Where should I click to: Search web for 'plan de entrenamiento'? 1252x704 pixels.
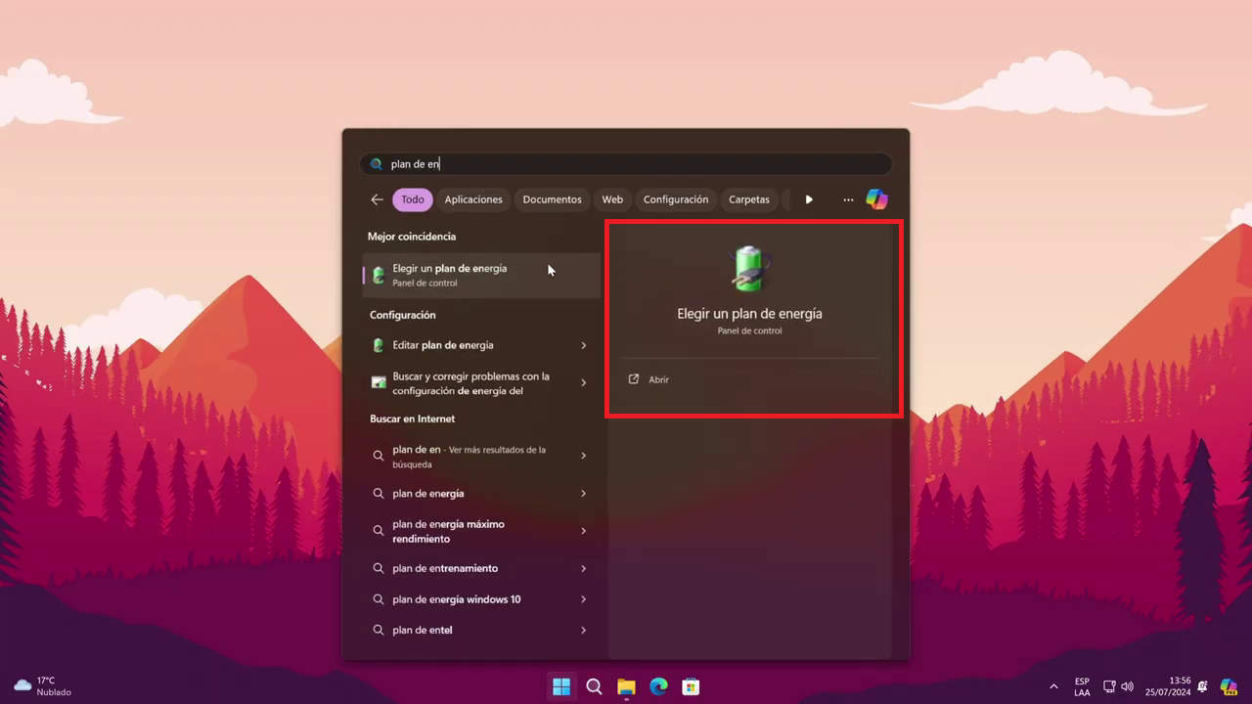pos(481,568)
